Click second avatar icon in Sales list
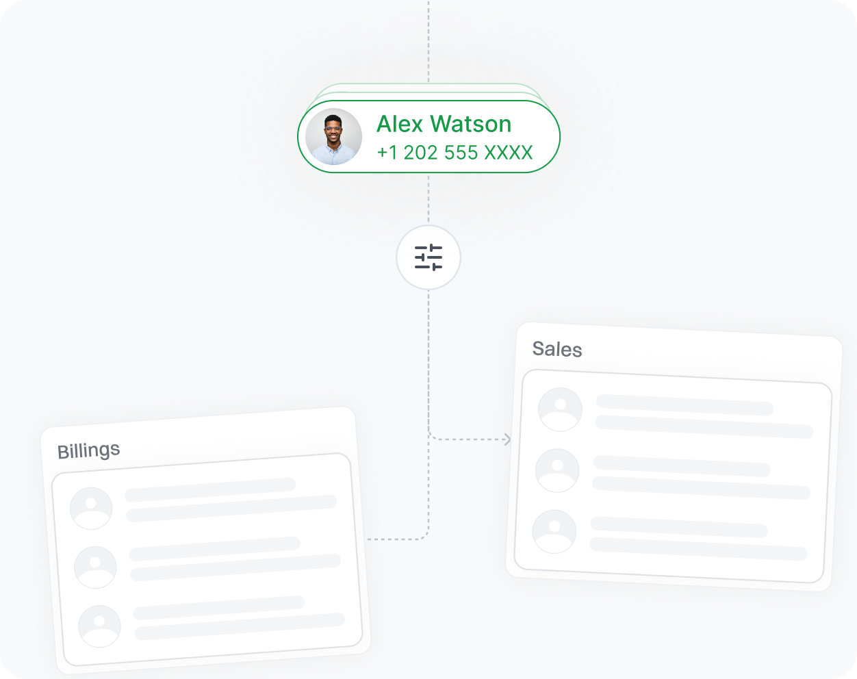The height and width of the screenshot is (679, 857). coord(557,470)
